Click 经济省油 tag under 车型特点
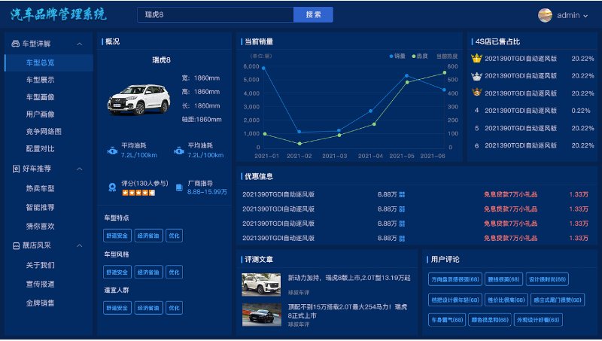This screenshot has width=602, height=341. click(x=148, y=236)
